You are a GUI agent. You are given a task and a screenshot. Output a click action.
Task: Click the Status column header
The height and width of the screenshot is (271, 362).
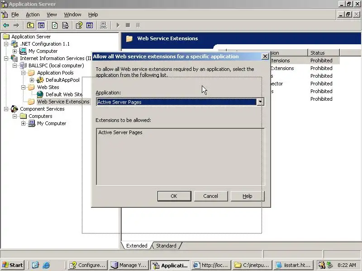tap(324, 53)
